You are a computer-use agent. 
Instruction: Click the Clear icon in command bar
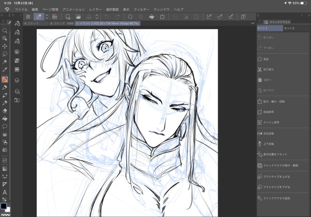pyautogui.click(x=130, y=17)
